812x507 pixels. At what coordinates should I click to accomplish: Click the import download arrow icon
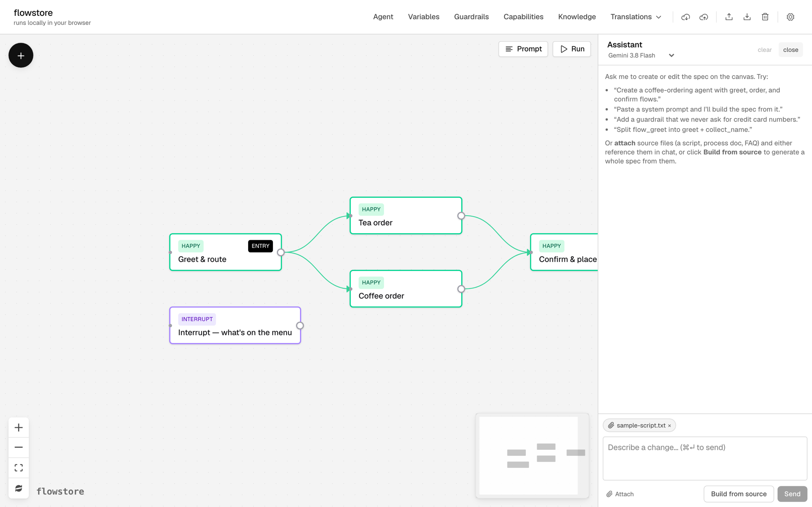pyautogui.click(x=747, y=17)
